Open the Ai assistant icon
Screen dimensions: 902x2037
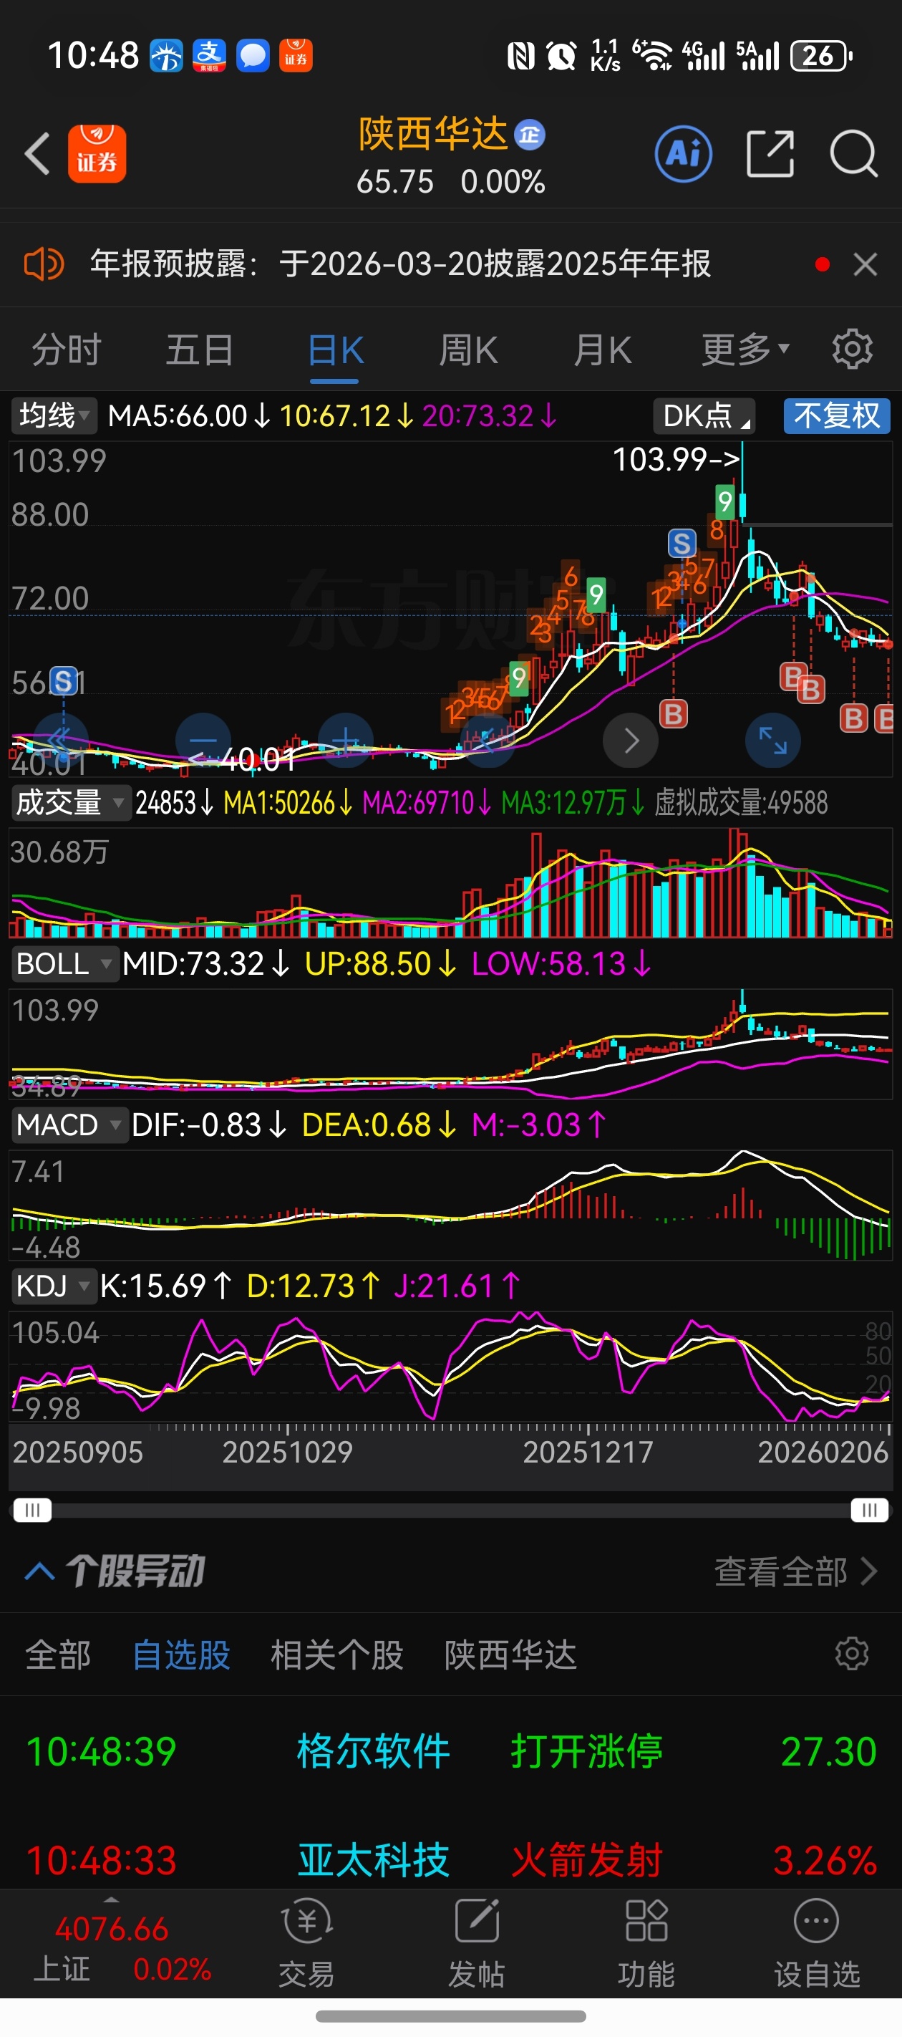(x=683, y=153)
